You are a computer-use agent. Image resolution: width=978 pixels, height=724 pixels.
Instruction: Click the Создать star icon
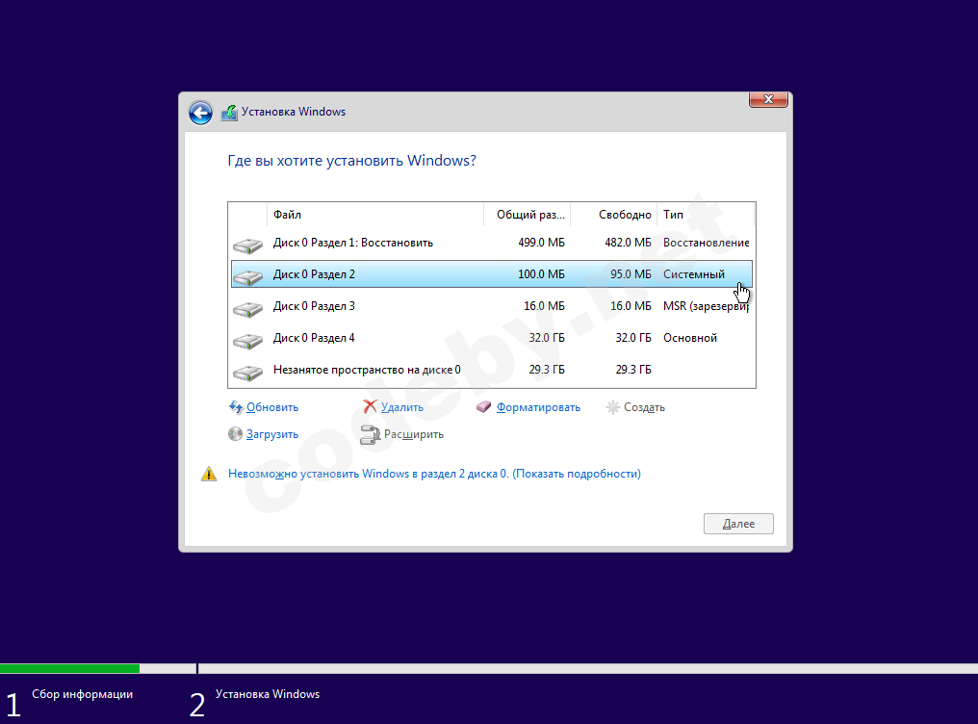612,407
